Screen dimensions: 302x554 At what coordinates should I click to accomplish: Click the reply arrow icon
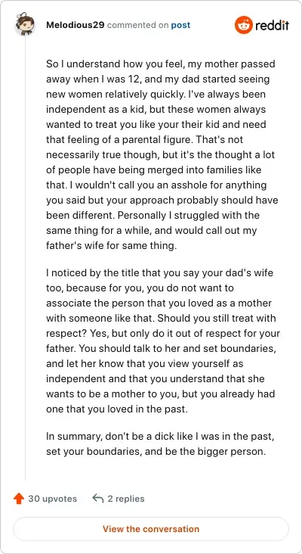pyautogui.click(x=98, y=499)
